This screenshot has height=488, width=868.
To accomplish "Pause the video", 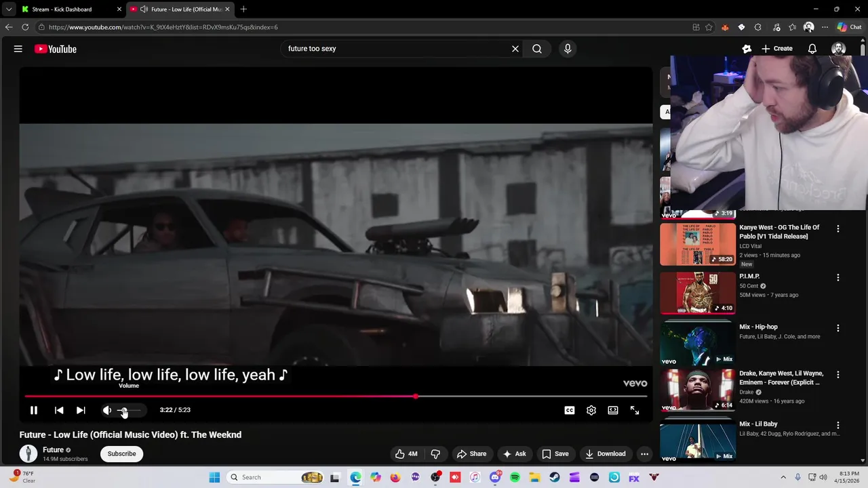I will coord(34,410).
